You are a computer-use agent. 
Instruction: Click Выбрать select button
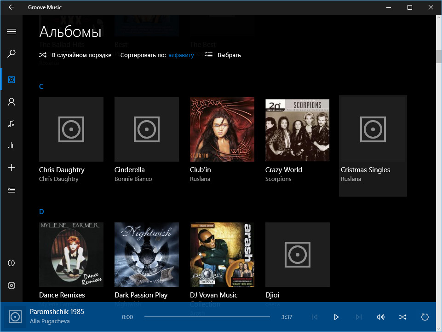(223, 55)
